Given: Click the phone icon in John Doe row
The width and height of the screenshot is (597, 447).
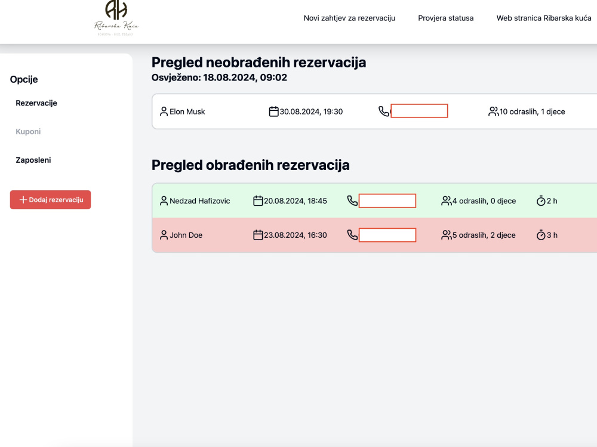Looking at the screenshot, I should tap(352, 235).
